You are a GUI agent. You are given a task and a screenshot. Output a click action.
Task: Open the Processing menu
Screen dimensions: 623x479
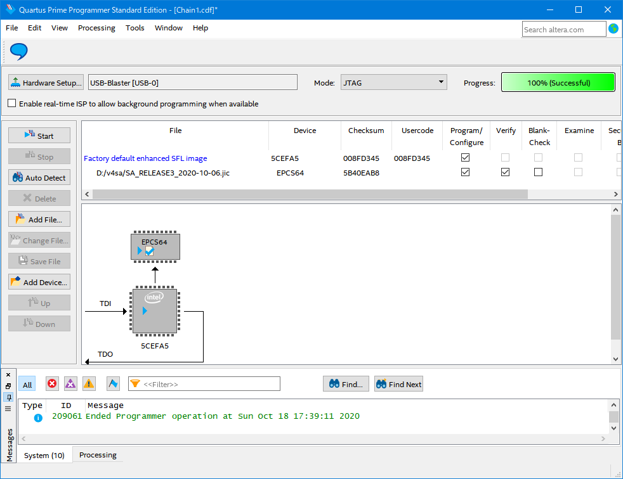pos(96,28)
